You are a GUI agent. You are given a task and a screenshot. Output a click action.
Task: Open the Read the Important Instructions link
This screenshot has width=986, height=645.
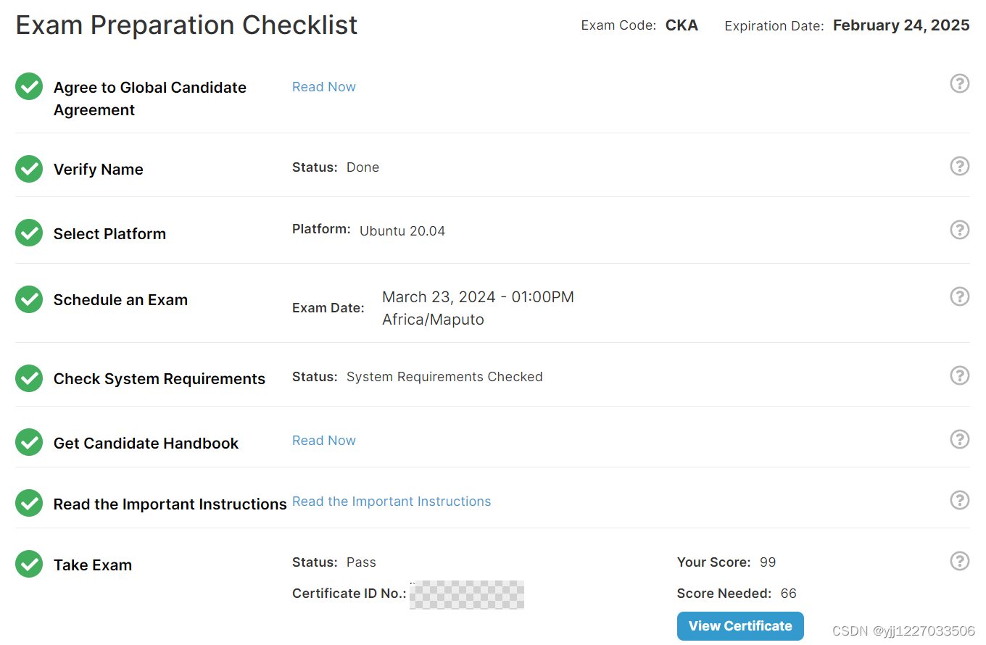pyautogui.click(x=391, y=502)
